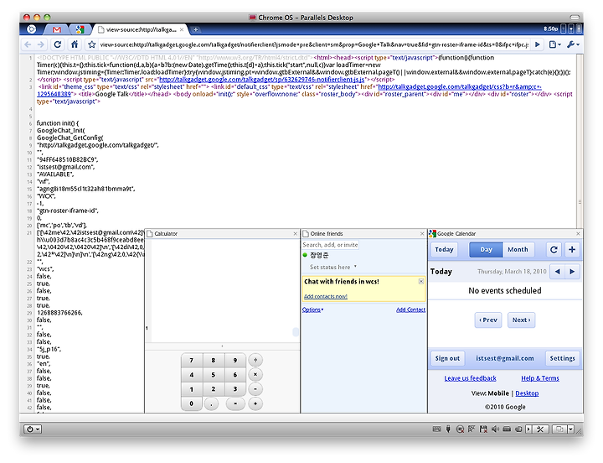Image resolution: width=603 pixels, height=463 pixels.
Task: Go forward with the browser forward arrow
Action: point(40,44)
